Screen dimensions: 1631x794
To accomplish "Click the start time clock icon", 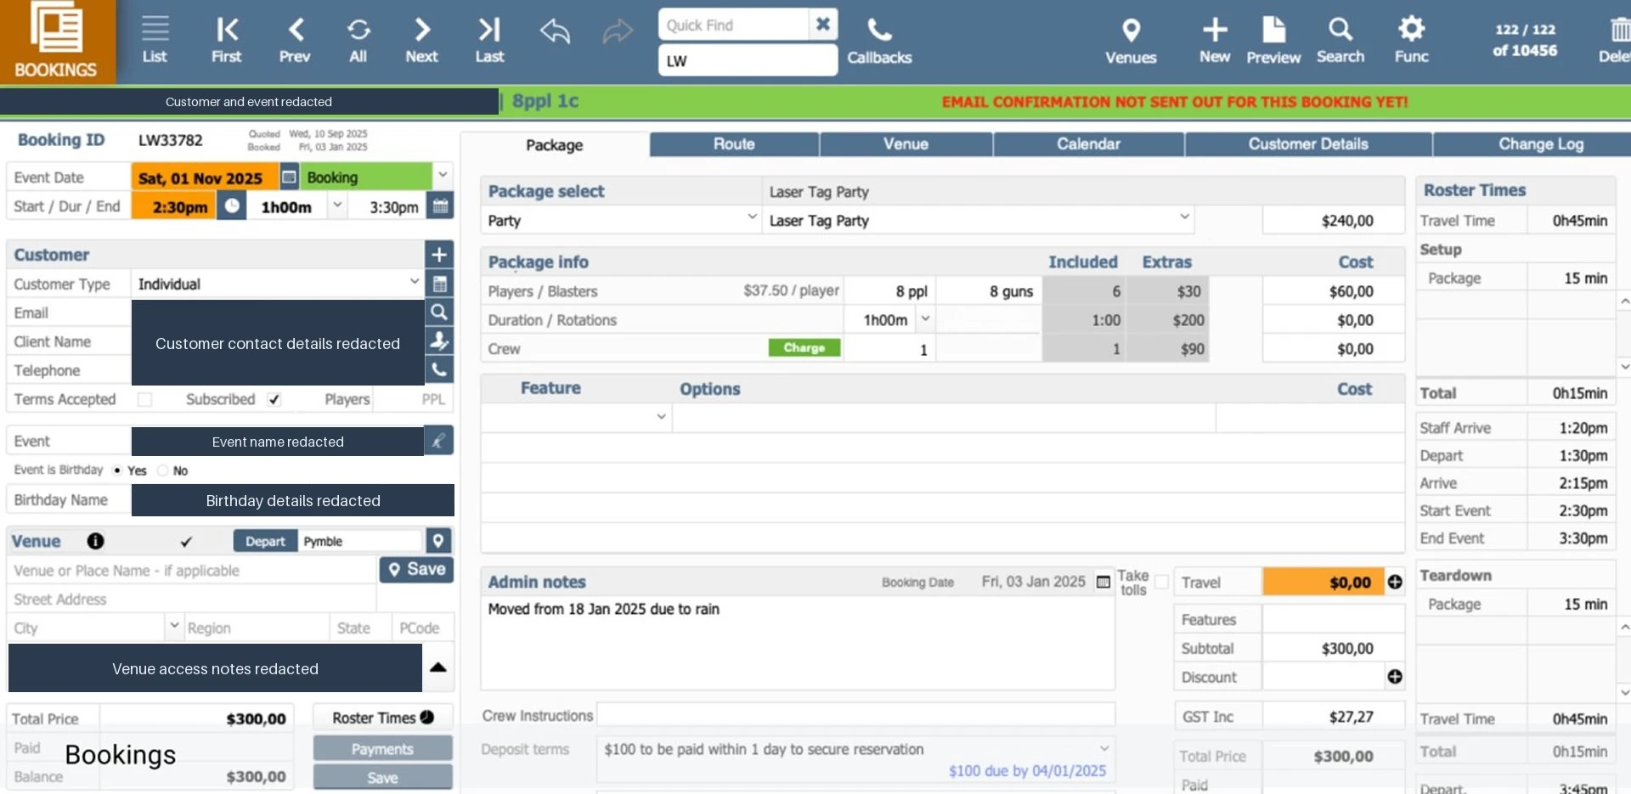I will [x=231, y=206].
